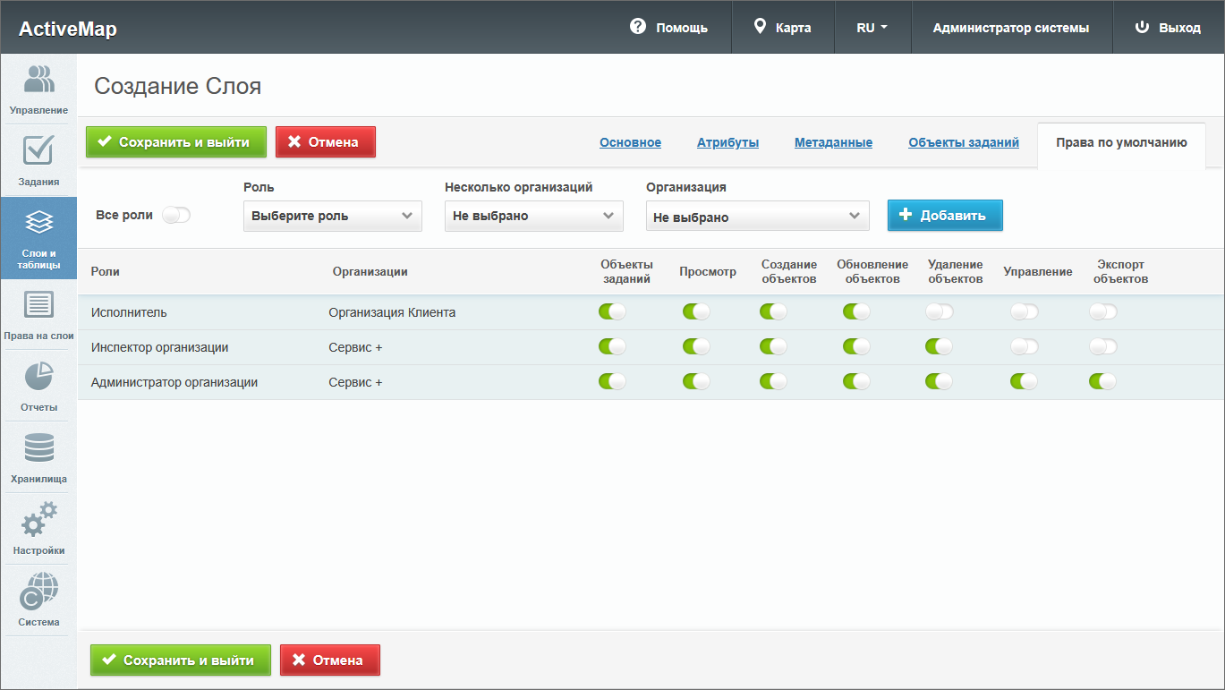1225x690 pixels.
Task: Click top Сохранить и выйти button
Action: click(175, 141)
